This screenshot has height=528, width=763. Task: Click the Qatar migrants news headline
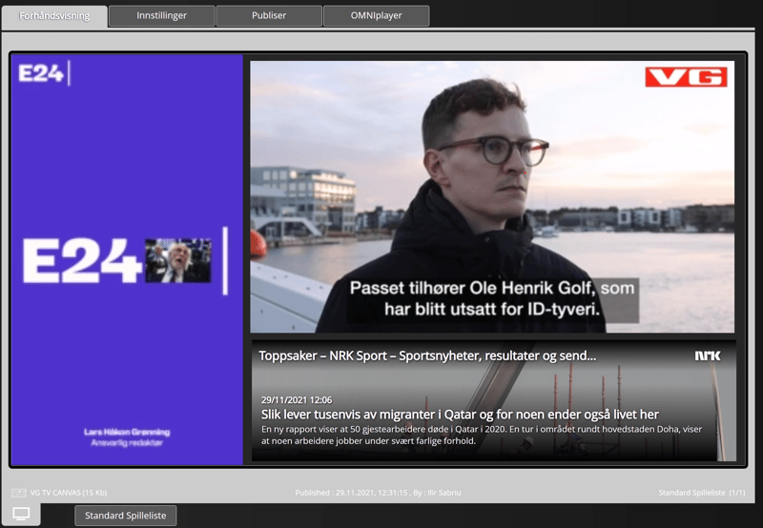click(460, 415)
